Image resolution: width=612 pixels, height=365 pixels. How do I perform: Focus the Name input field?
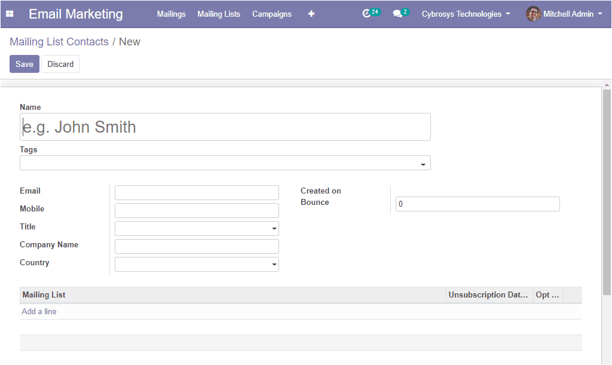point(225,127)
